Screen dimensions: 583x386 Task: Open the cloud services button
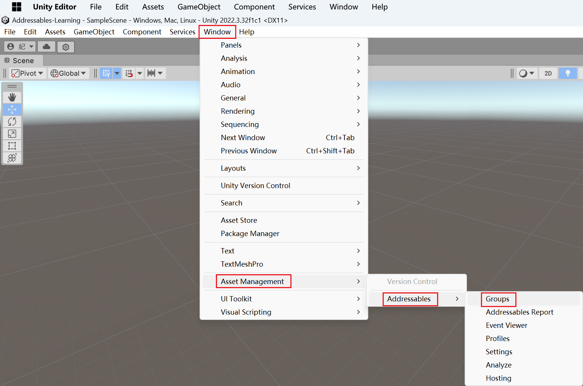[x=47, y=47]
